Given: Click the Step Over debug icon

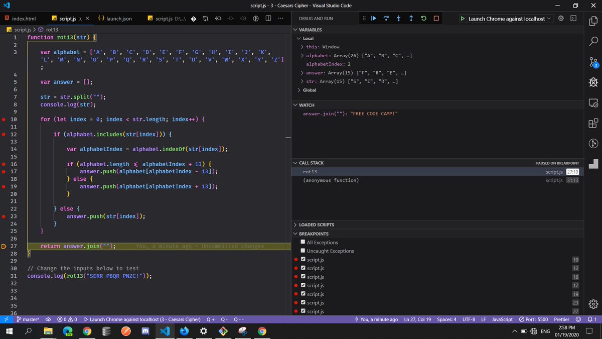Looking at the screenshot, I should pyautogui.click(x=386, y=19).
